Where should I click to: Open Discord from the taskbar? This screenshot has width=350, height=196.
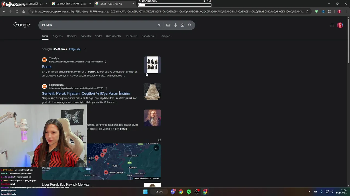coord(173,192)
